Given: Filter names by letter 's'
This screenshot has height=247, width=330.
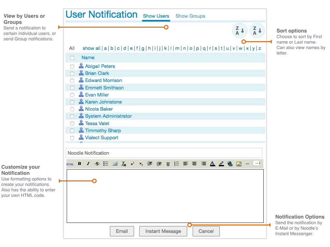Looking at the screenshot, I should 216,48.
